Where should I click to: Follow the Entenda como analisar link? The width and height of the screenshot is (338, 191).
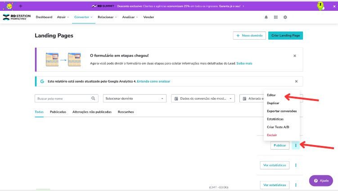tap(153, 82)
